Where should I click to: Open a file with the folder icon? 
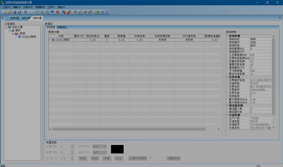[9, 12]
